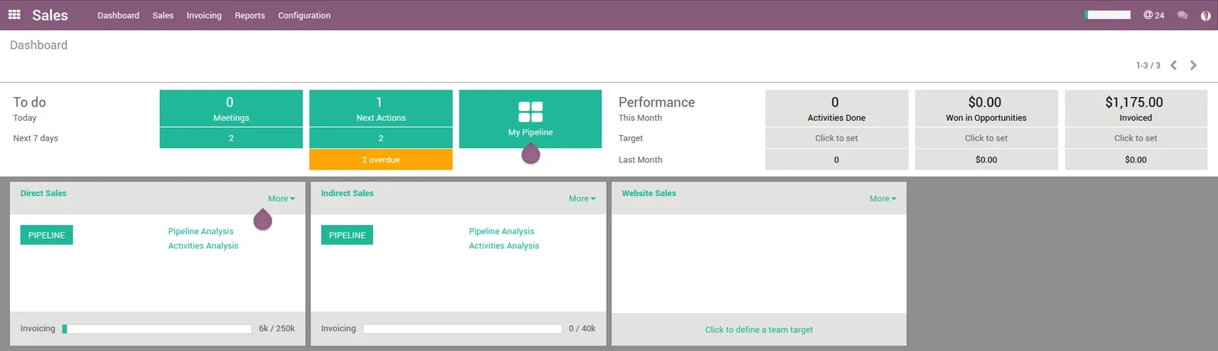Viewport: 1218px width, 351px height.
Task: Open the Configuration menu
Action: pyautogui.click(x=304, y=15)
